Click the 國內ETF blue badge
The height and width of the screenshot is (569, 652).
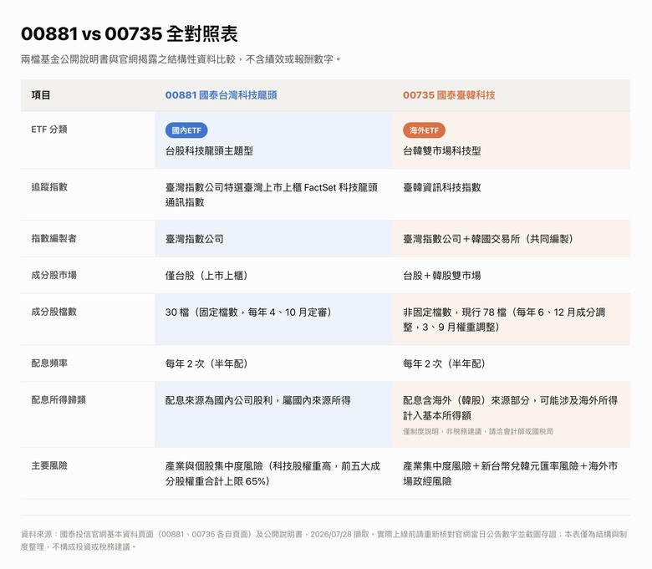point(186,130)
